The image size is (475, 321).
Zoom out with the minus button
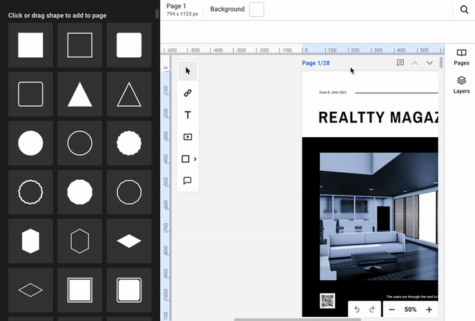pos(391,309)
